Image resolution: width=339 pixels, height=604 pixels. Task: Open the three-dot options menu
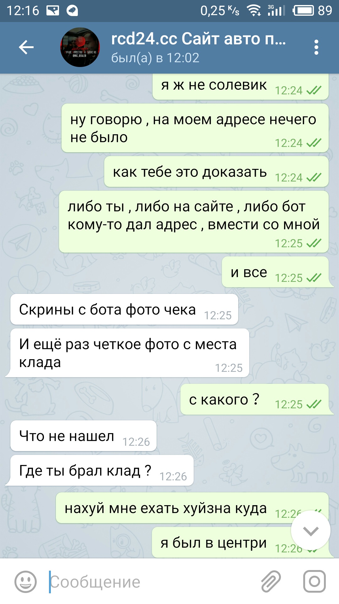click(x=316, y=47)
